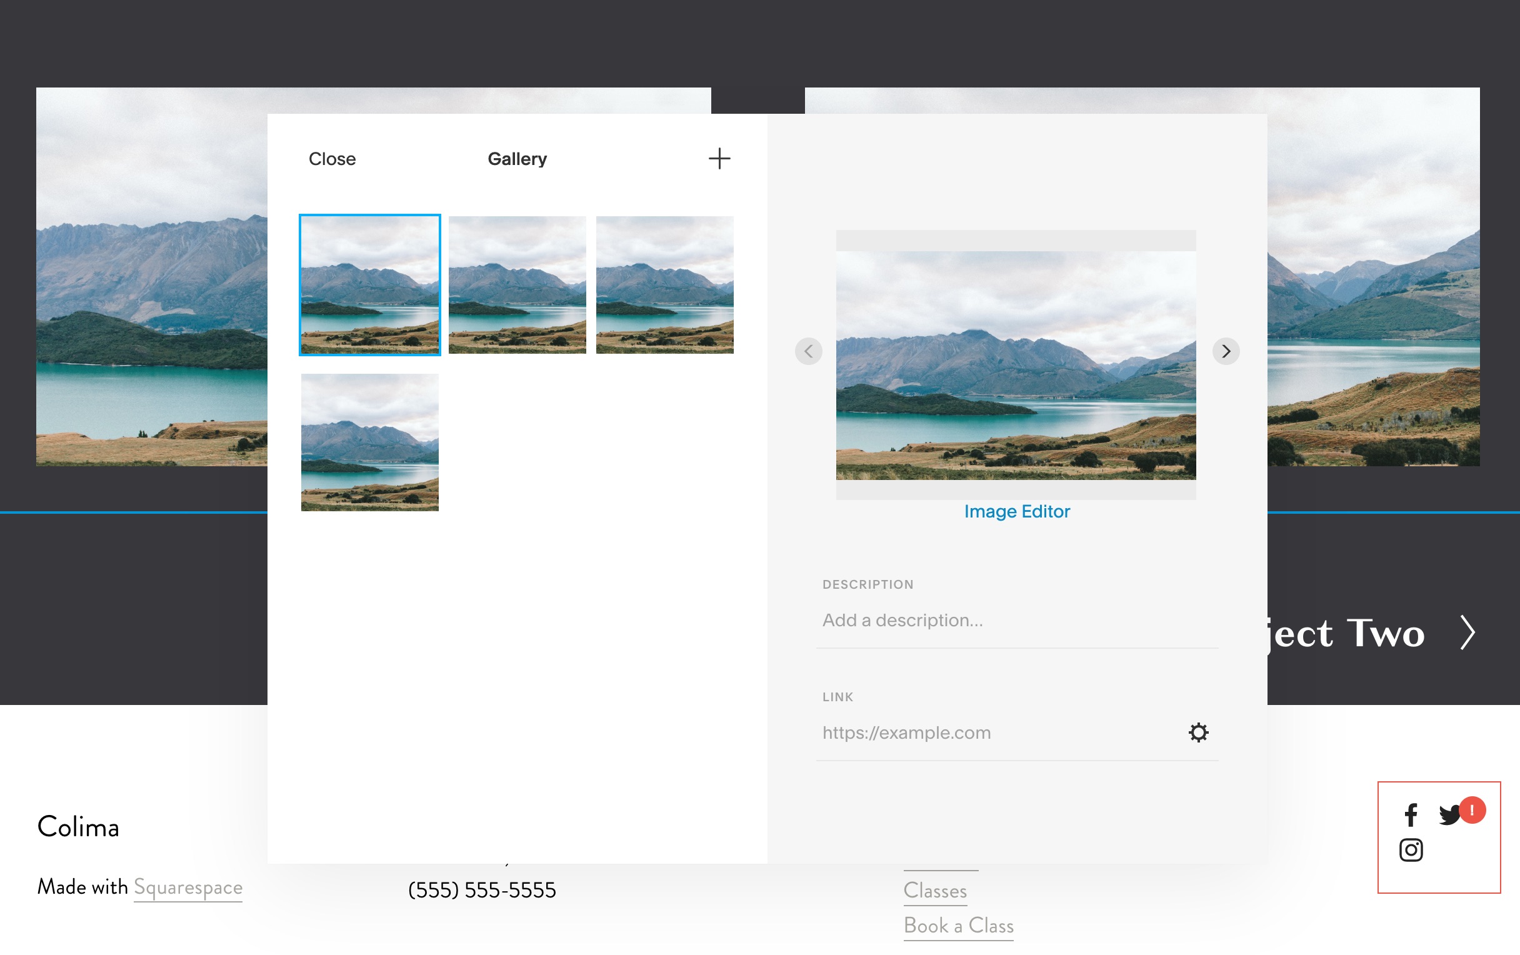Click the Facebook social icon

click(1411, 815)
